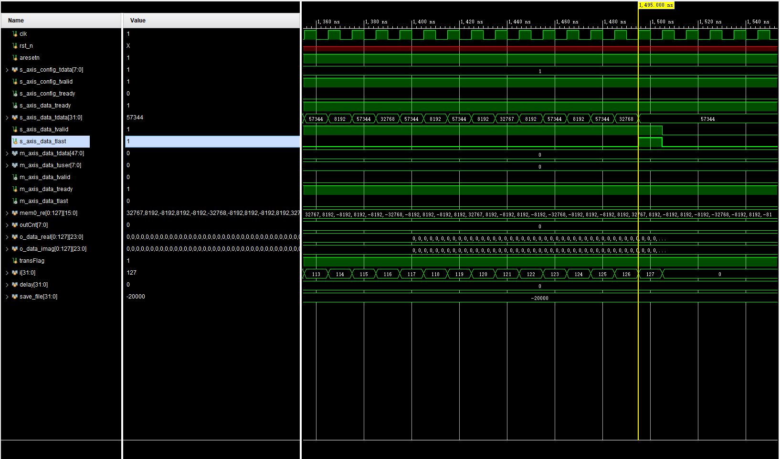Click the 32767 segment in s_axis_data_tdata waveform
780x459 pixels.
(x=507, y=119)
